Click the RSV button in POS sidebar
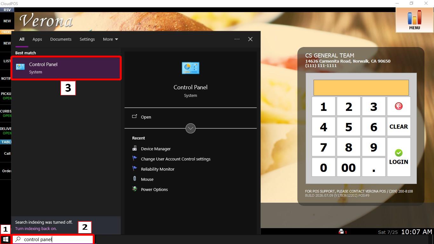Viewport: 434px width, 244px height. 7,10
